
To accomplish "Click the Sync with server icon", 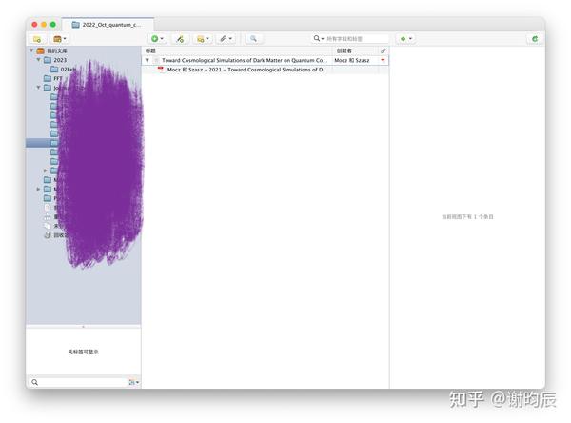I will coord(535,39).
